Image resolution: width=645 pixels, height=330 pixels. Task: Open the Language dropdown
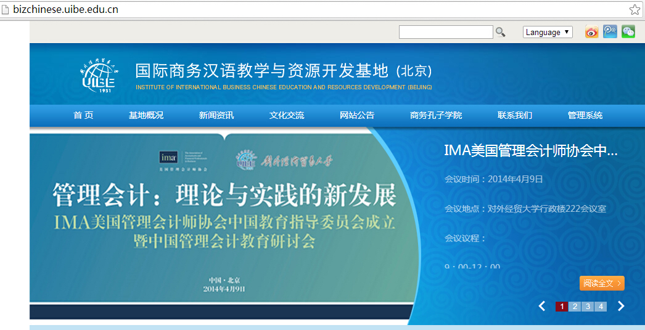(x=548, y=32)
